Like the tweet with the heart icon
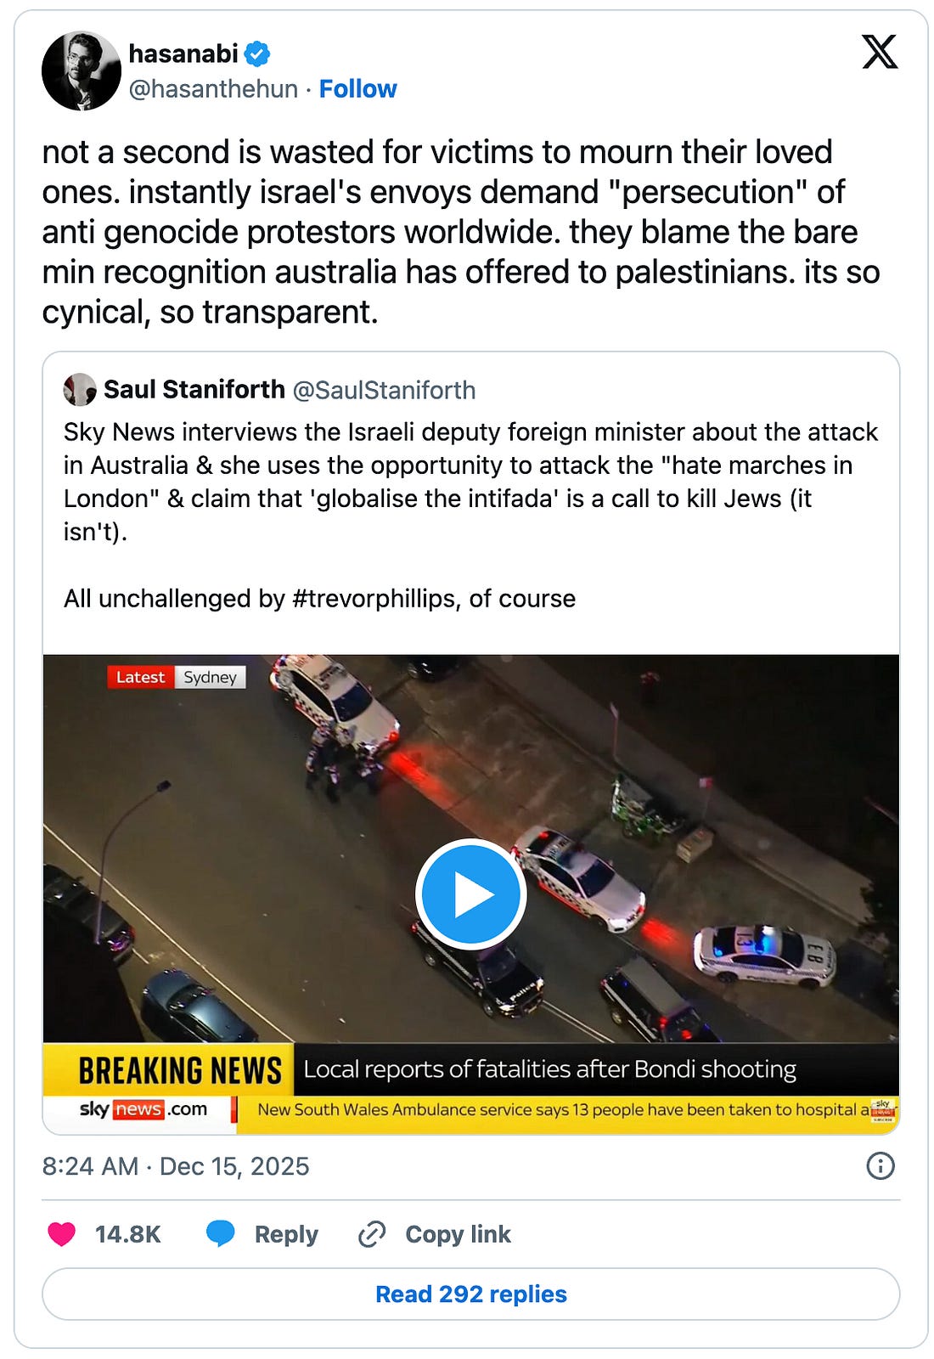 [x=61, y=1233]
